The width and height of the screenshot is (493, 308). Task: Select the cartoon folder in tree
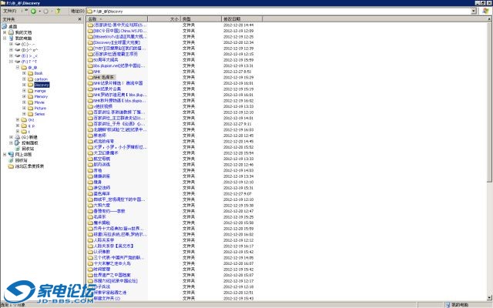pyautogui.click(x=41, y=79)
